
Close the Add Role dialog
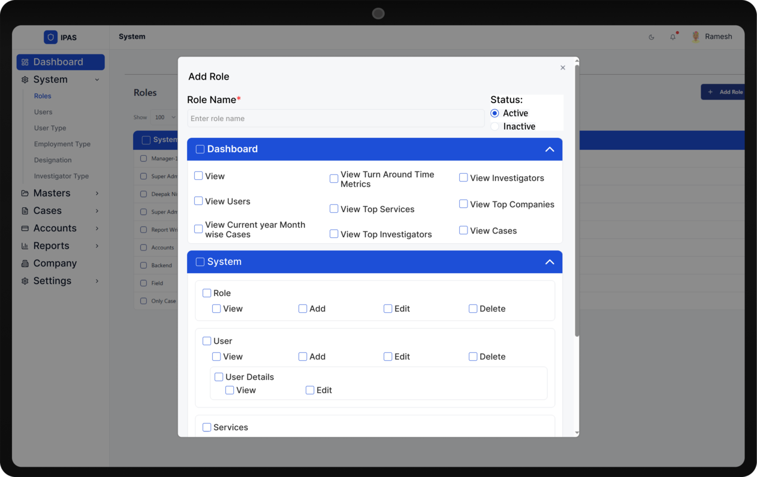[563, 68]
